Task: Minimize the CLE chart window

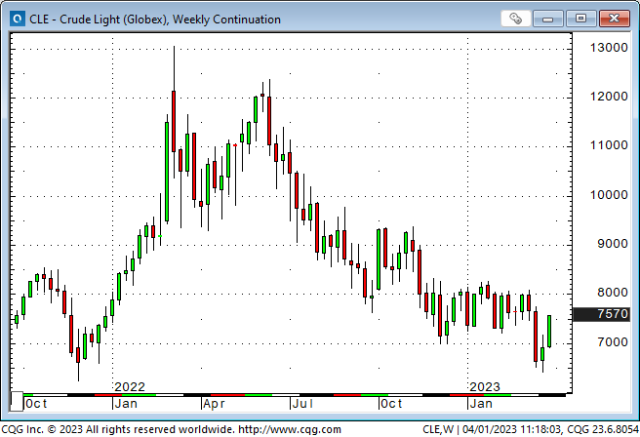Action: [x=547, y=19]
